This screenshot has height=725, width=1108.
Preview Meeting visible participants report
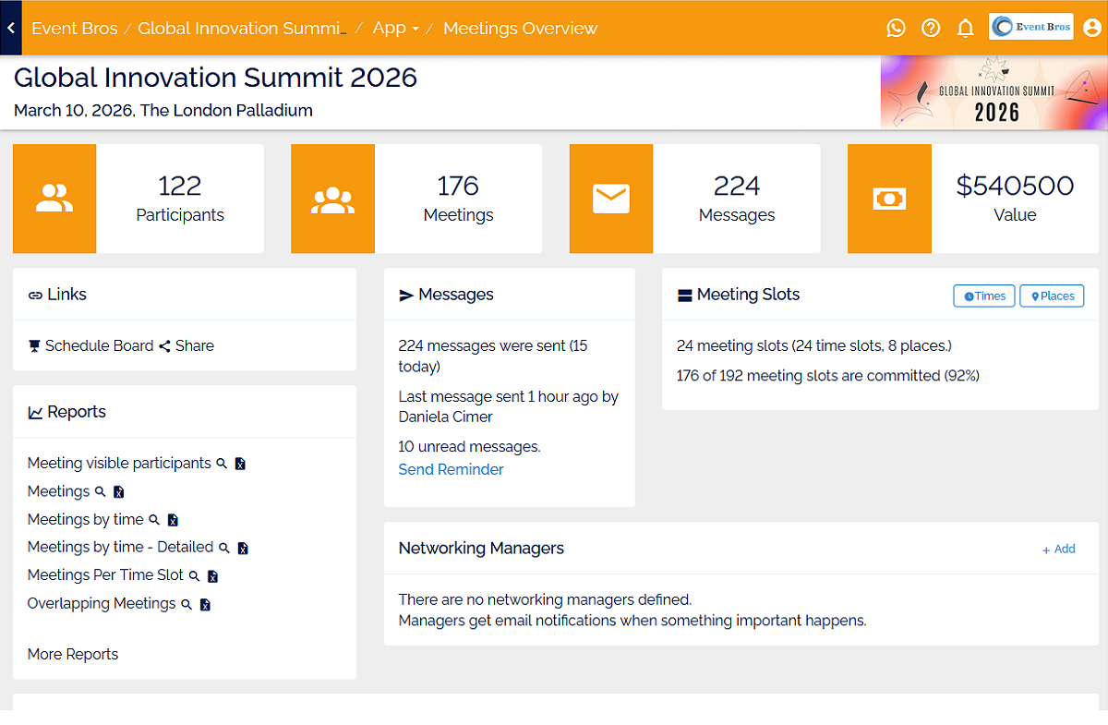point(222,464)
